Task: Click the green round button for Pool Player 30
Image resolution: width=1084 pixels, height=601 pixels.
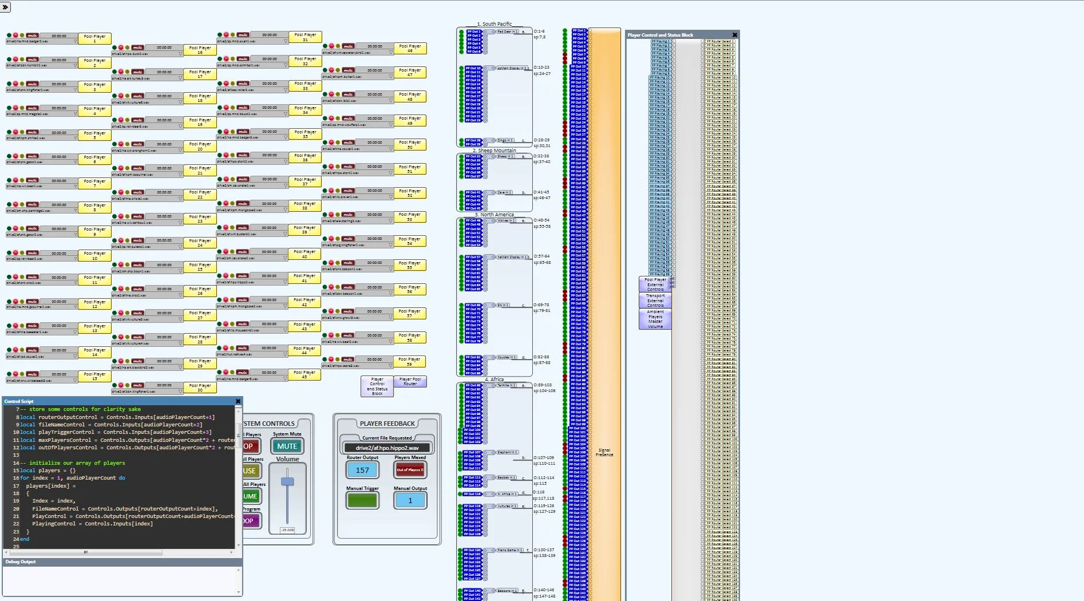Action: 114,385
